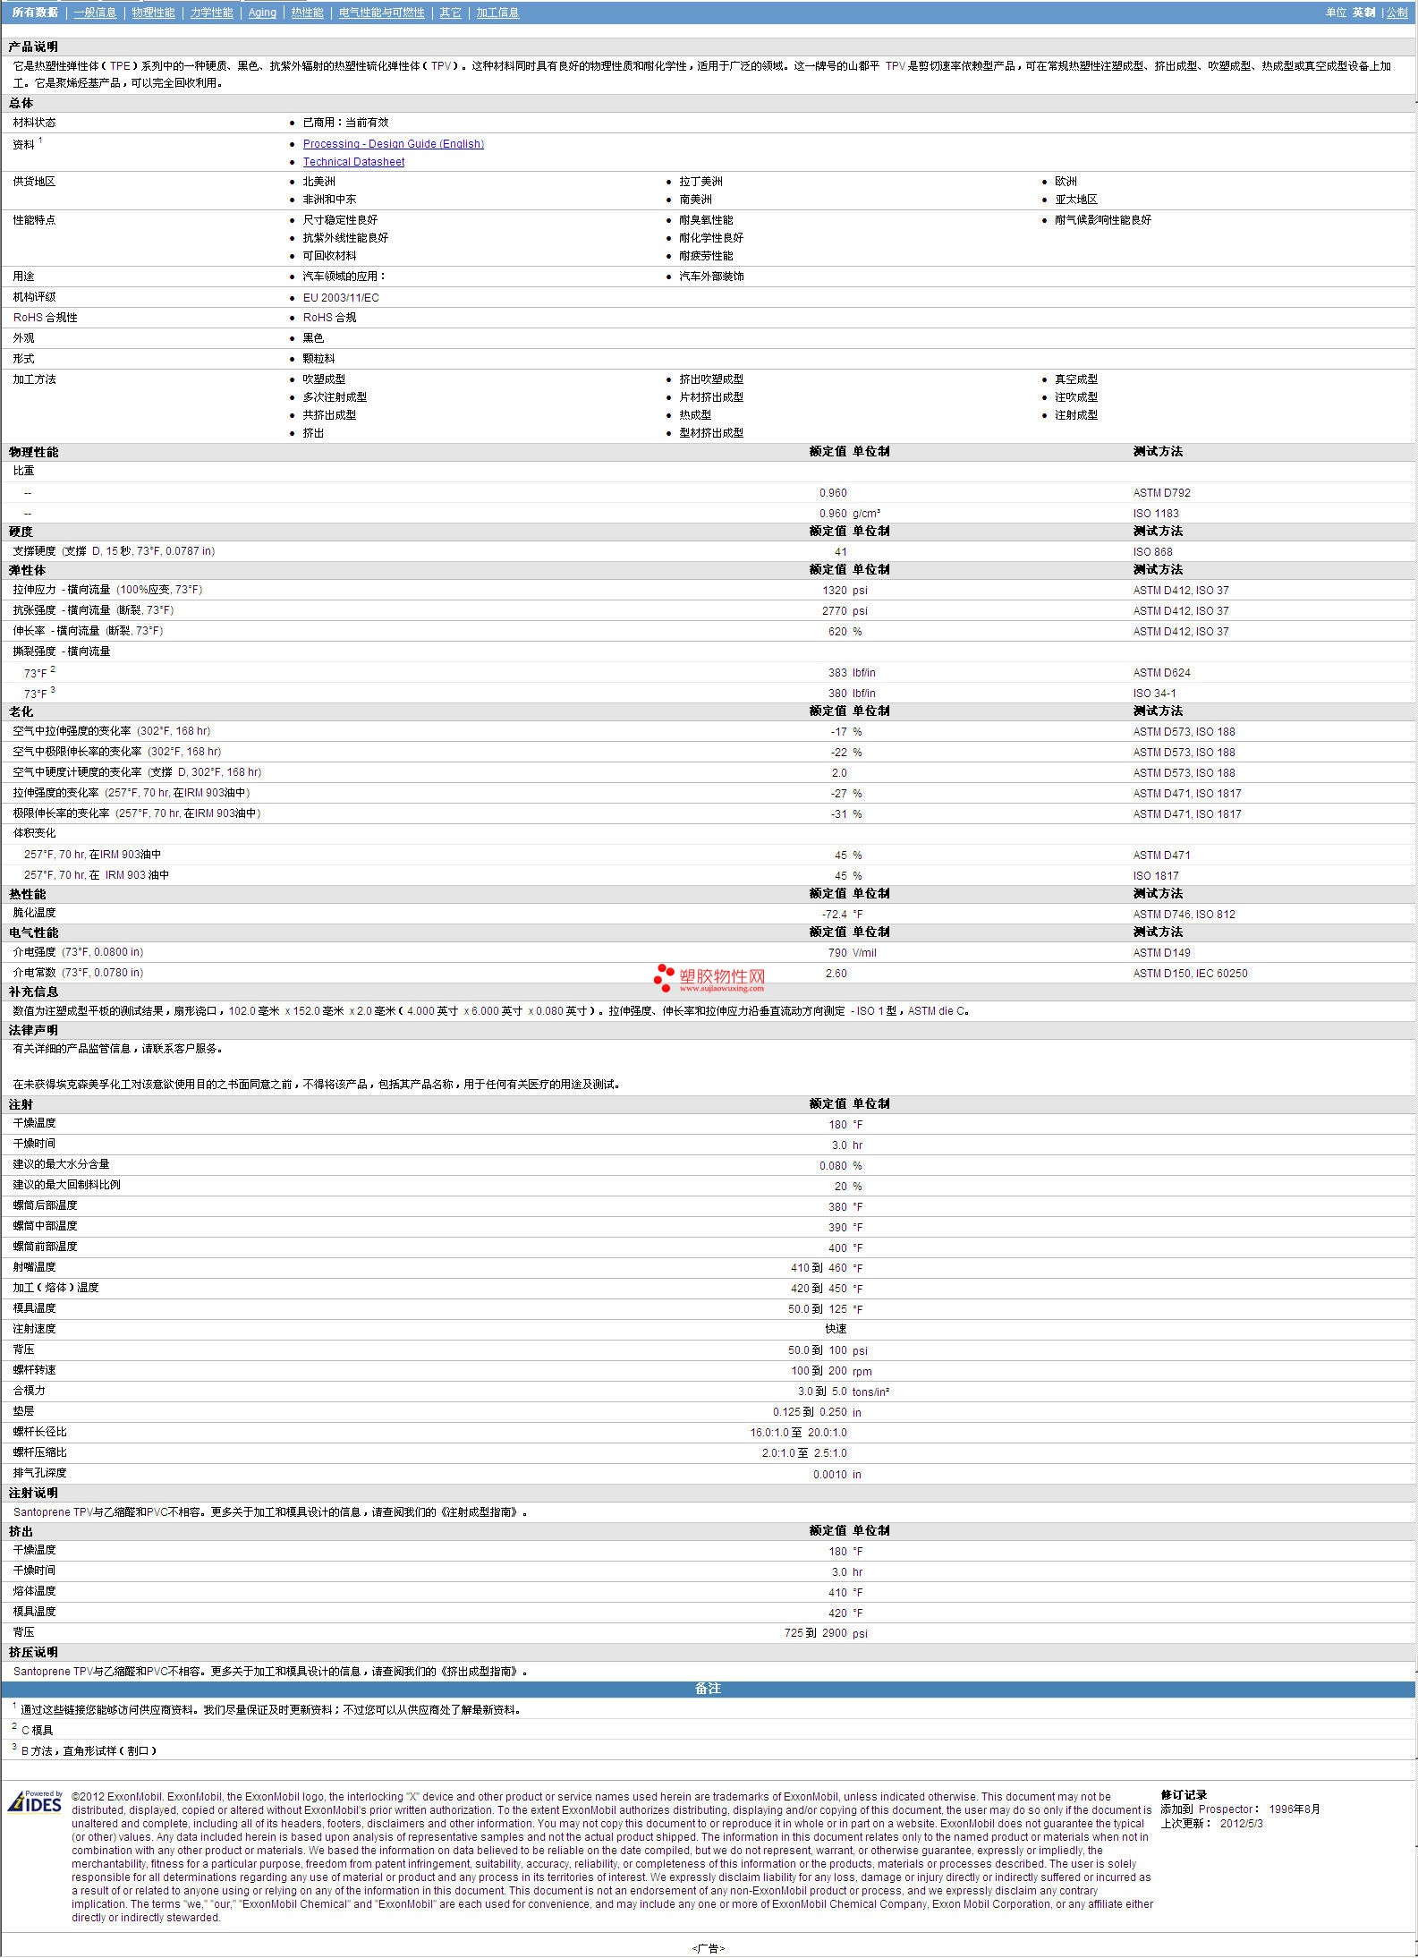This screenshot has width=1418, height=1958.
Task: Click the 备注 blue header bar
Action: (708, 1689)
